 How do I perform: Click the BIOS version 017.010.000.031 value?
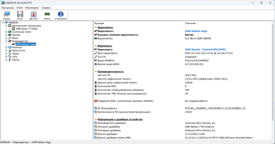(x=194, y=64)
